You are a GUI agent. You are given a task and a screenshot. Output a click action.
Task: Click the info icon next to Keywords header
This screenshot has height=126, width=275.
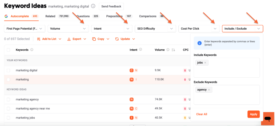tap(32, 50)
